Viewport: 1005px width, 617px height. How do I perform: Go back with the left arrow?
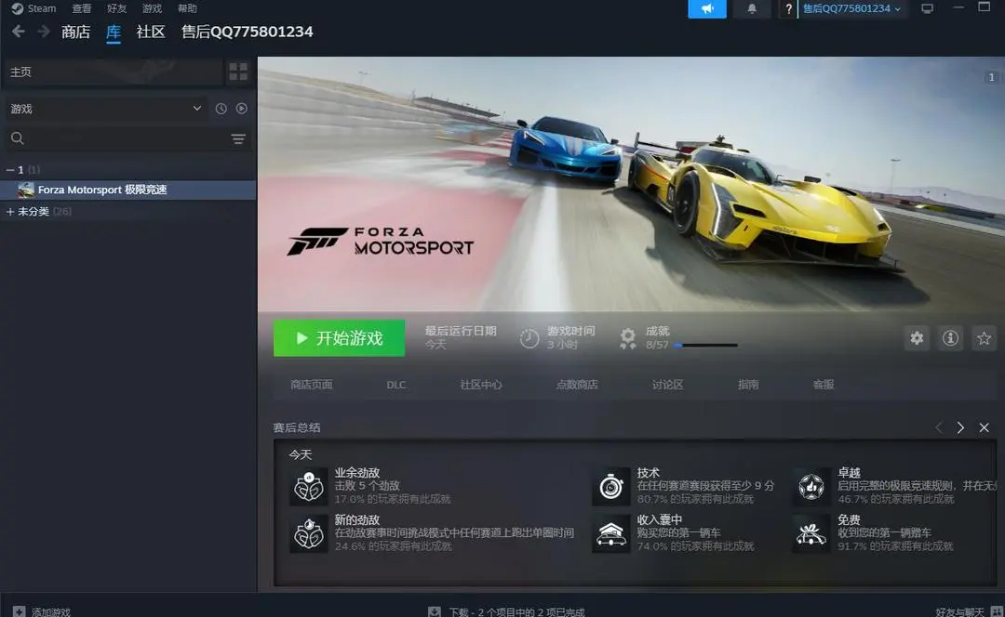(x=19, y=32)
